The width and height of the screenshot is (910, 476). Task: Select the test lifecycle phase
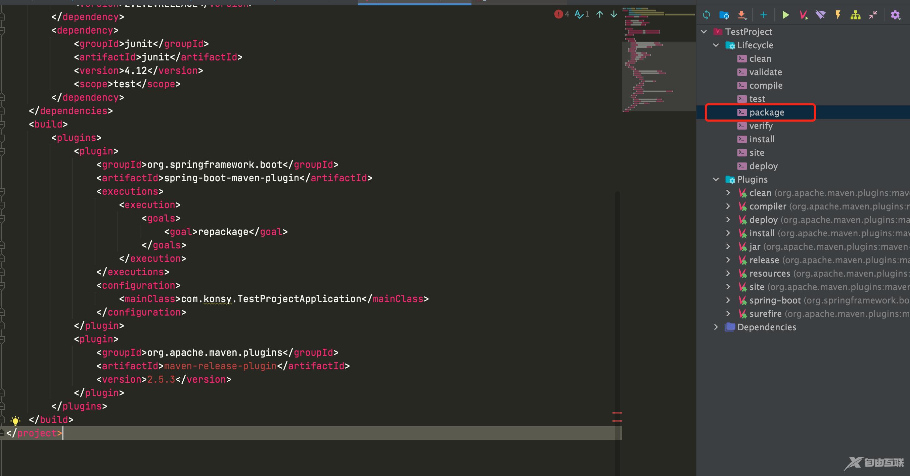(757, 99)
